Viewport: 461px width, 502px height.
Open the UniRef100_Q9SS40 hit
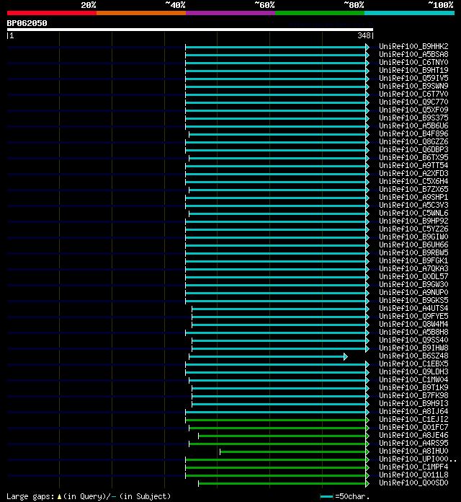(413, 340)
